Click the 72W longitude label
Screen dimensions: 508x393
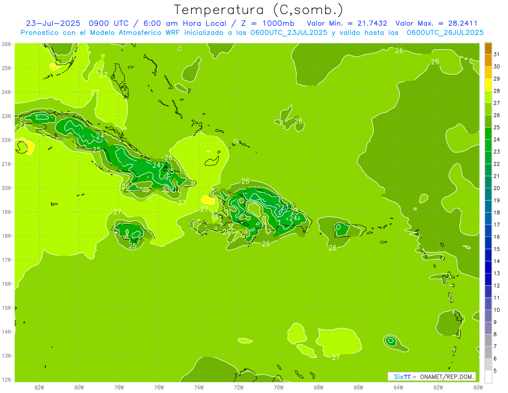pyautogui.click(x=239, y=387)
